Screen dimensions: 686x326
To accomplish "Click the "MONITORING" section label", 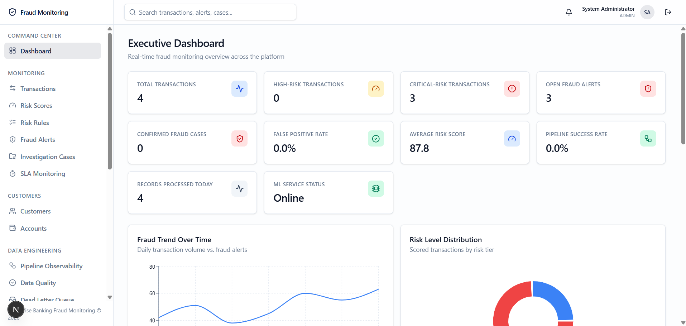I will tap(26, 73).
